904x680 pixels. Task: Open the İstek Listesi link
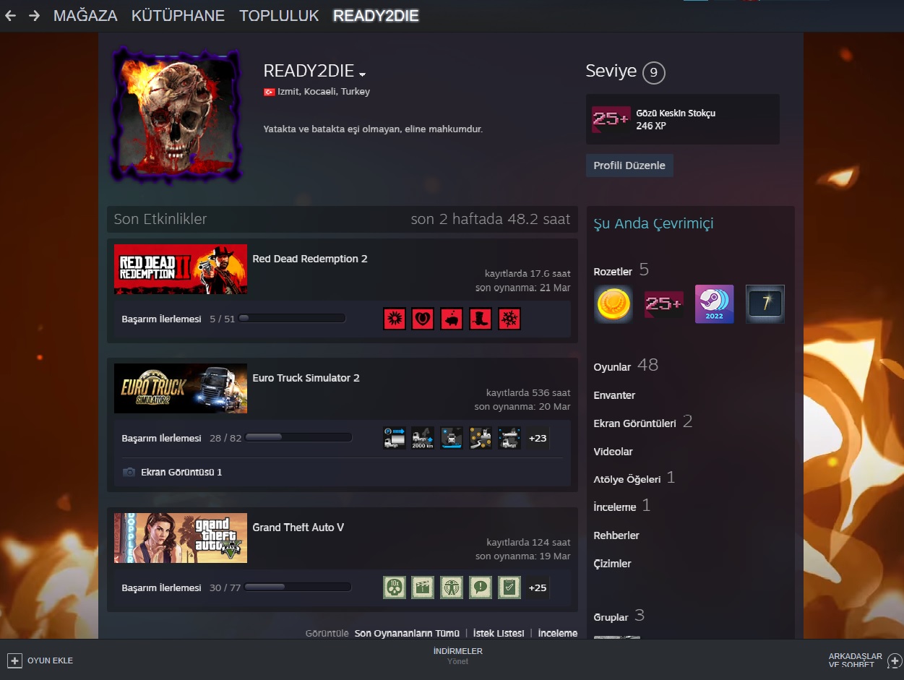[x=499, y=633]
